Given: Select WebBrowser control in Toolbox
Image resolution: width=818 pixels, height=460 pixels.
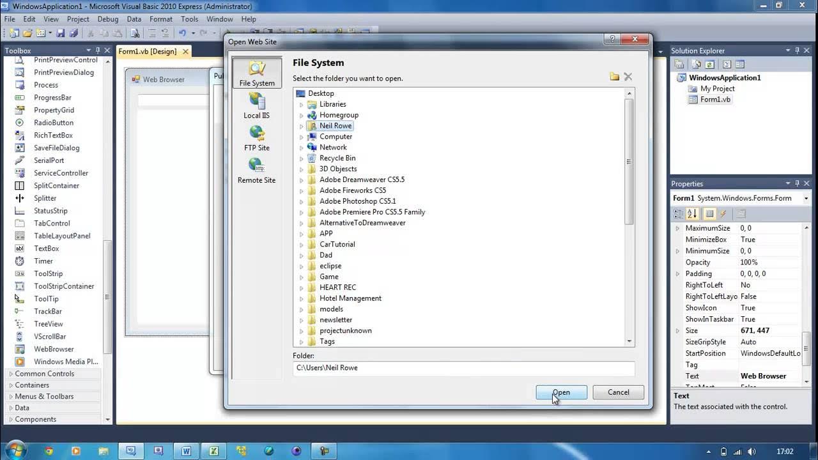Looking at the screenshot, I should click(54, 349).
